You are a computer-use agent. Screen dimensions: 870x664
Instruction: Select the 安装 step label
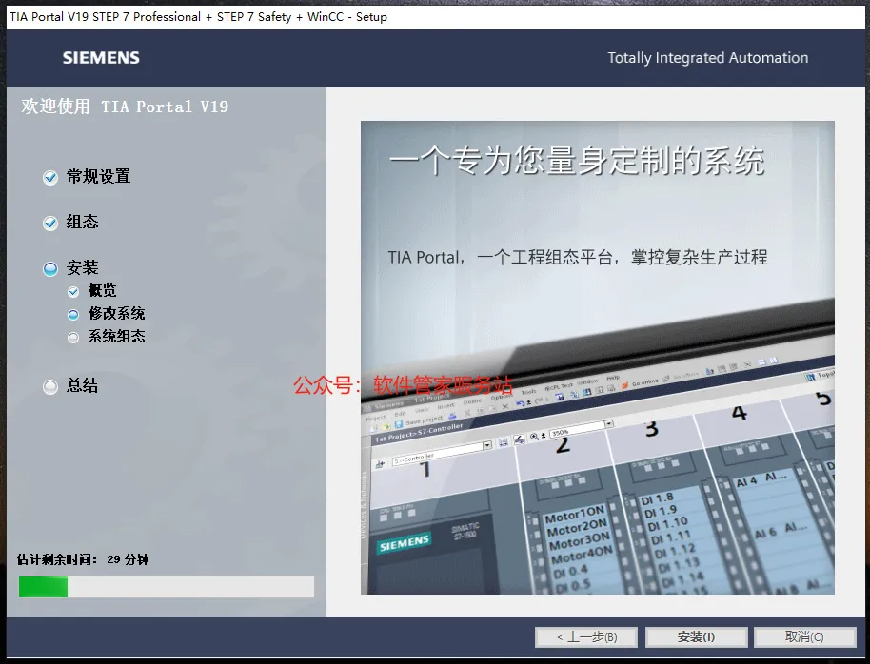point(83,268)
